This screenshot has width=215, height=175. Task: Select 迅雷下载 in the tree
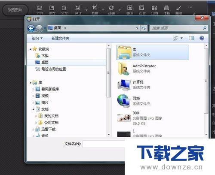[45, 129]
